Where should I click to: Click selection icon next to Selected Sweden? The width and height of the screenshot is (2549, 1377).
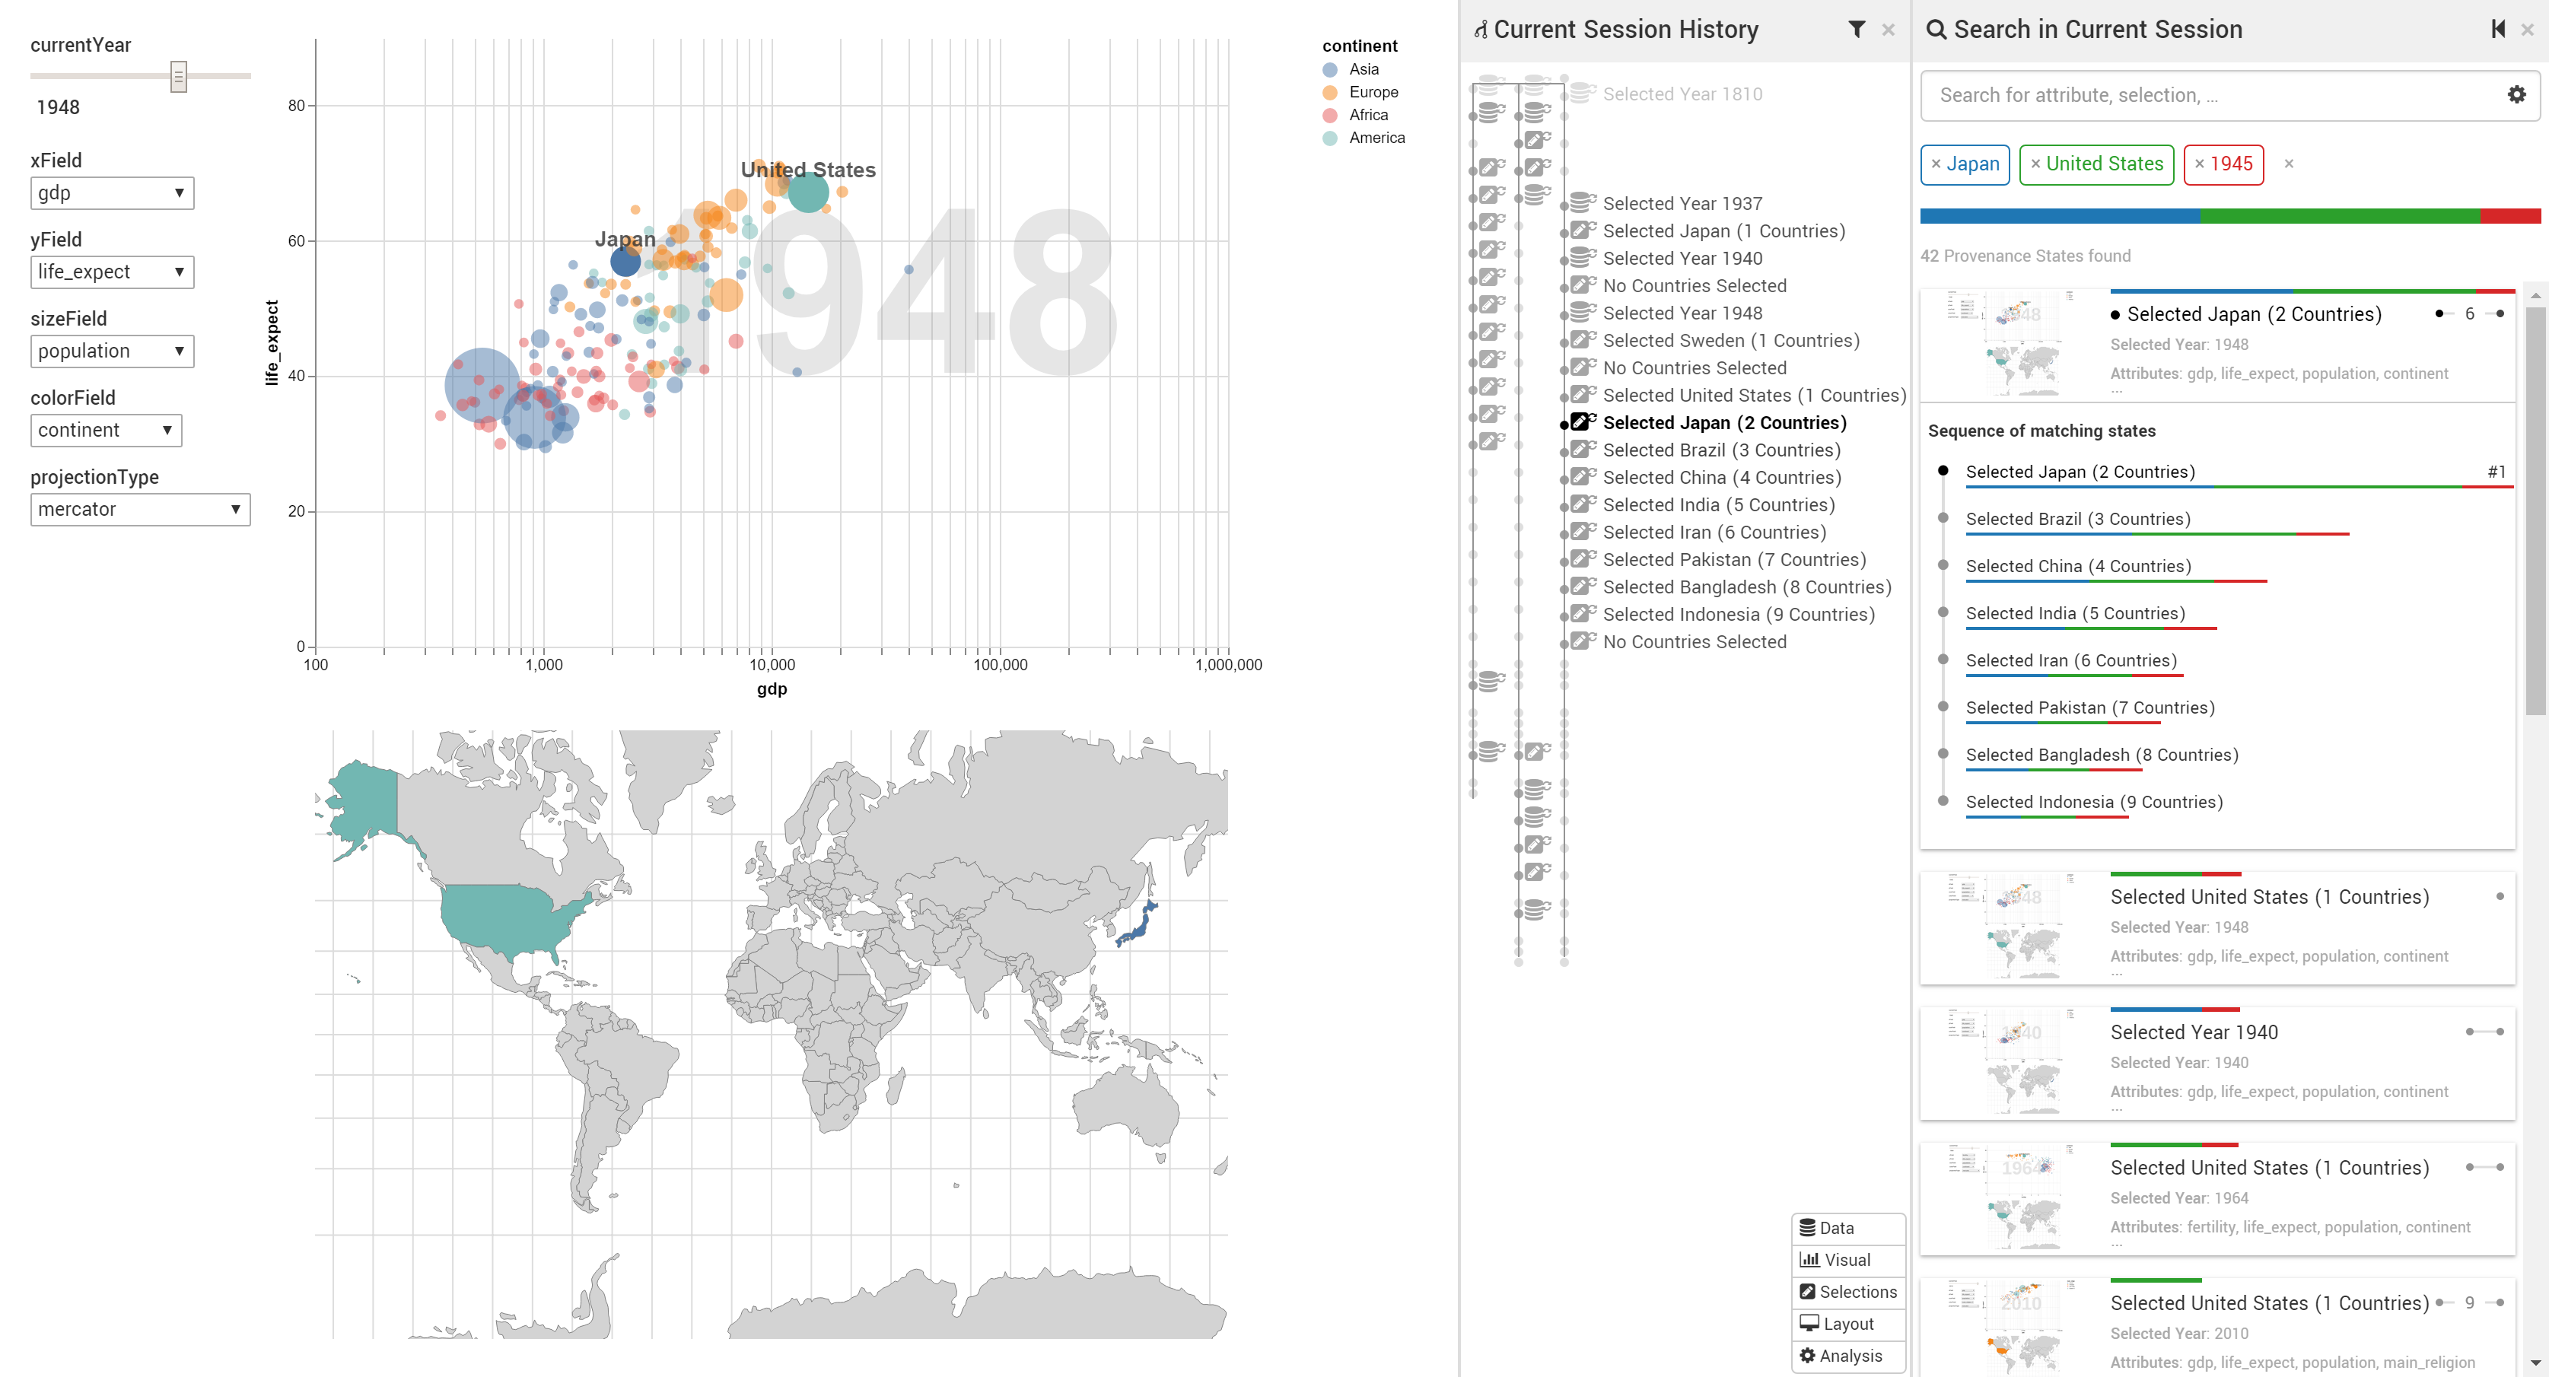pos(1582,340)
